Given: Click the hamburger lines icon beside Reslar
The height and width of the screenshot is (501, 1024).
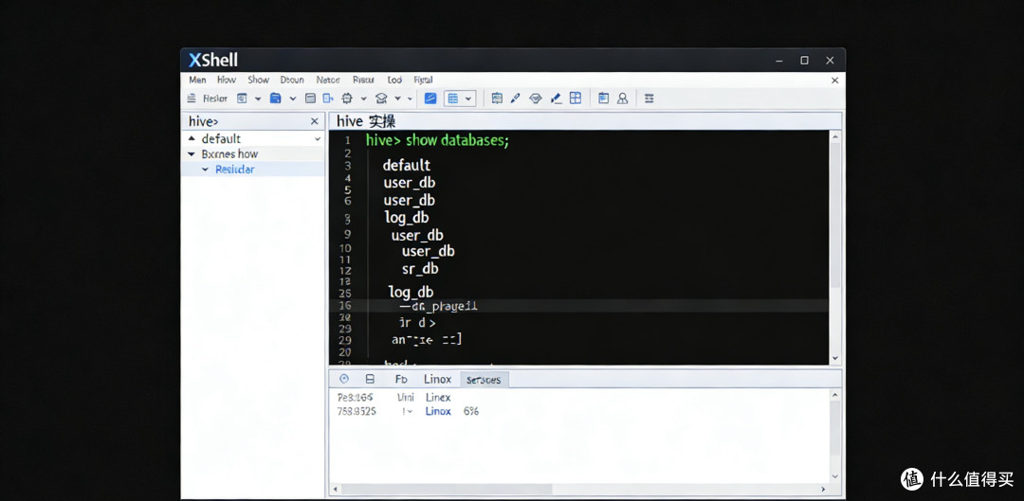Looking at the screenshot, I should tap(192, 98).
